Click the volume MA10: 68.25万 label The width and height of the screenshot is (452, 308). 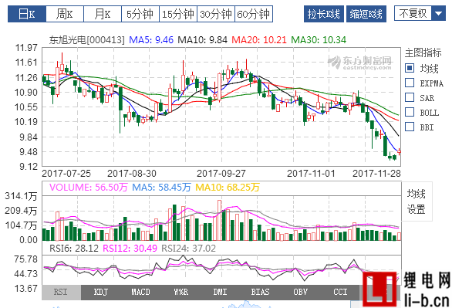coord(228,187)
